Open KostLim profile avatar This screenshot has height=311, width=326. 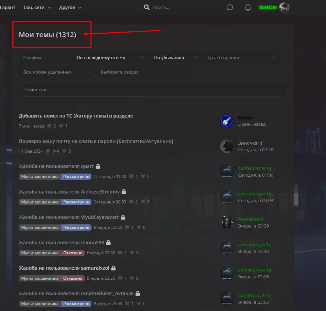coord(284,8)
